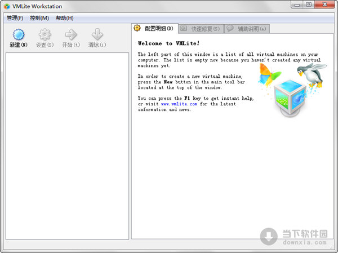The image size is (338, 253).
Task: Maximize the VMLite Workstation window
Action: pyautogui.click(x=308, y=5)
